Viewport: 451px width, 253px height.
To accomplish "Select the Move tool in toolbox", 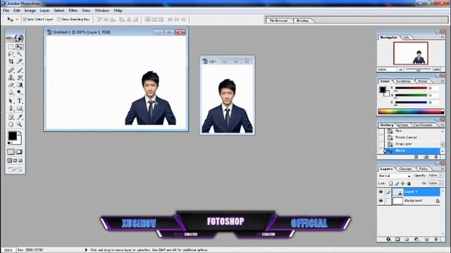I will point(19,47).
